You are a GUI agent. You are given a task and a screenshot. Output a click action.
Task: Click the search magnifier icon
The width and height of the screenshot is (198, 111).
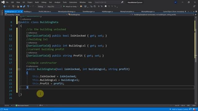(122, 2)
